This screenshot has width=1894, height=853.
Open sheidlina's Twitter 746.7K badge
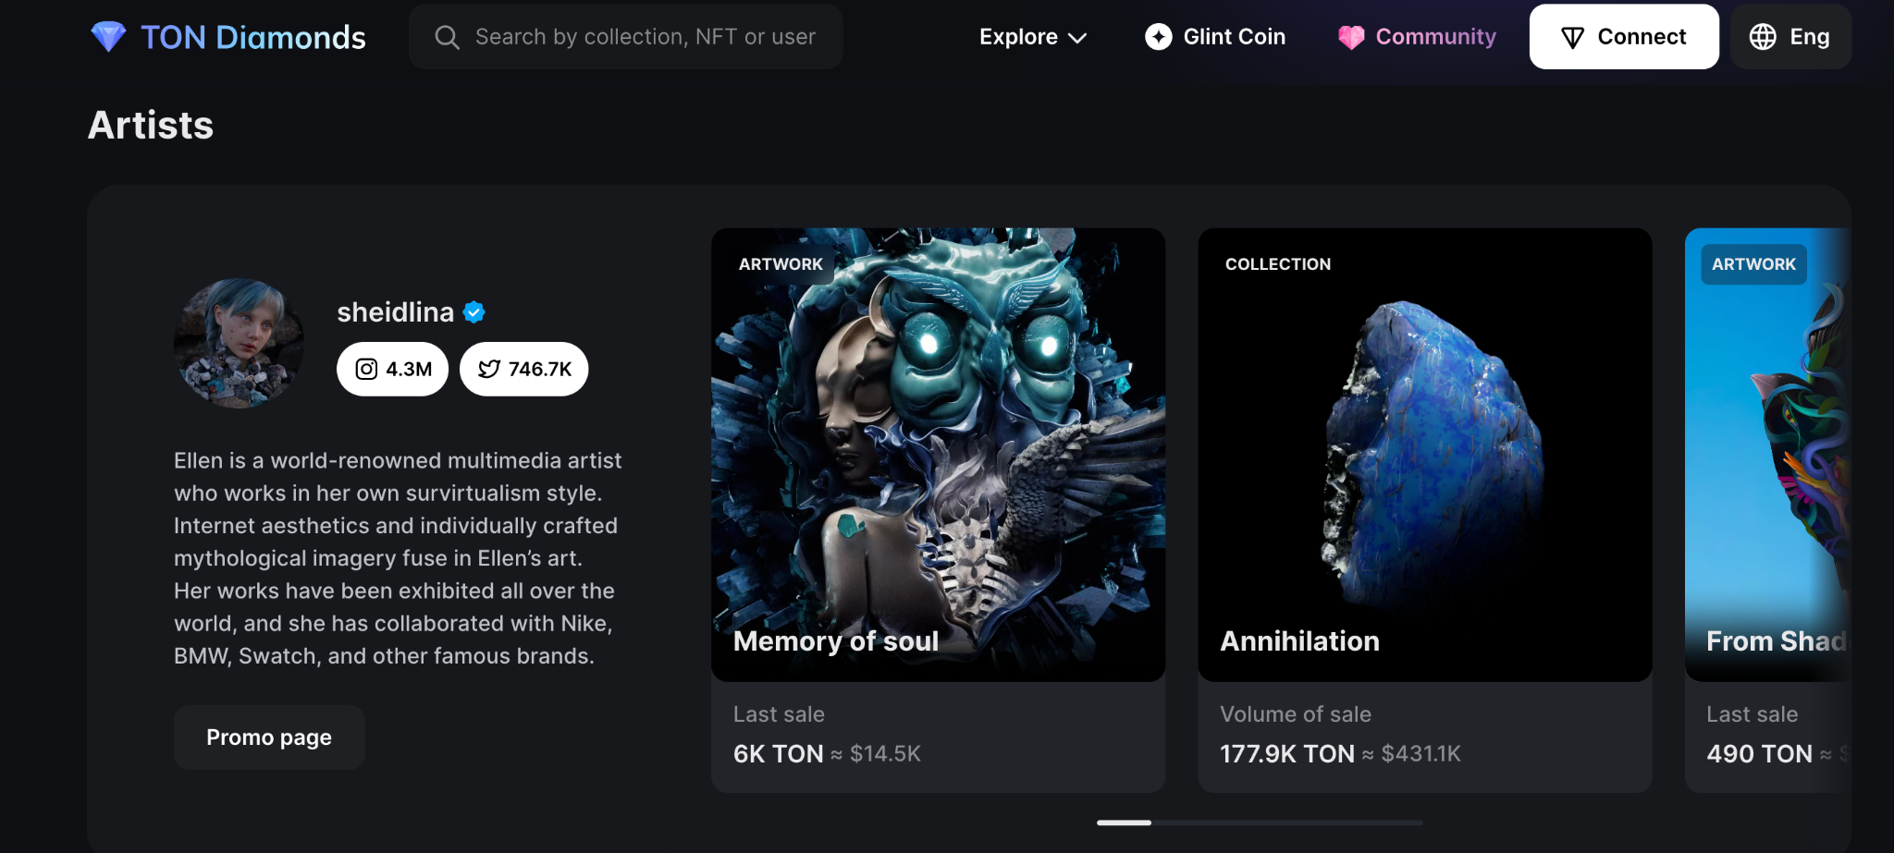click(x=524, y=370)
